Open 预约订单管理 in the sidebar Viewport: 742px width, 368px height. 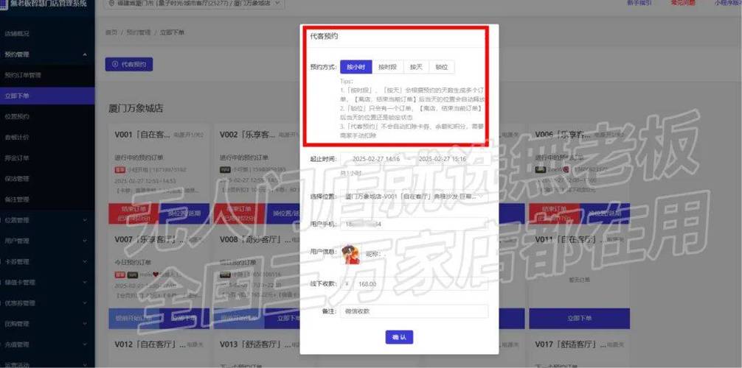point(23,75)
